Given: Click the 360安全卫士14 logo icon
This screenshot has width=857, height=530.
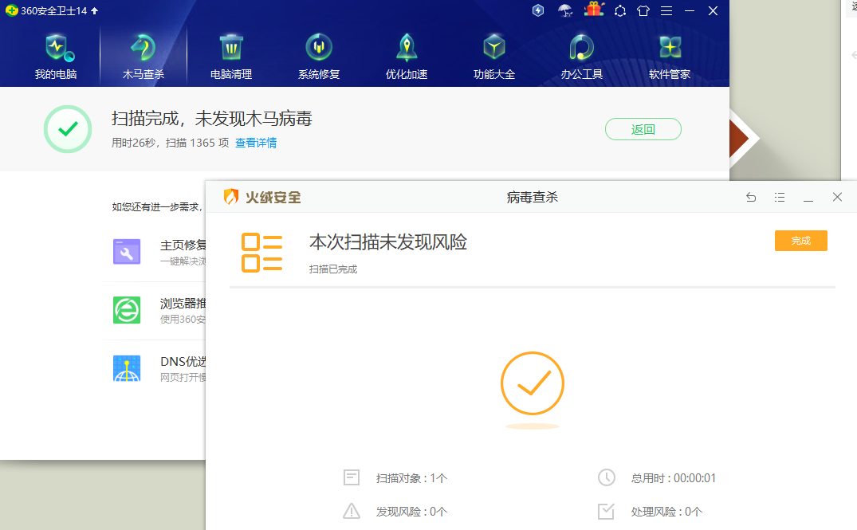Looking at the screenshot, I should pyautogui.click(x=11, y=10).
